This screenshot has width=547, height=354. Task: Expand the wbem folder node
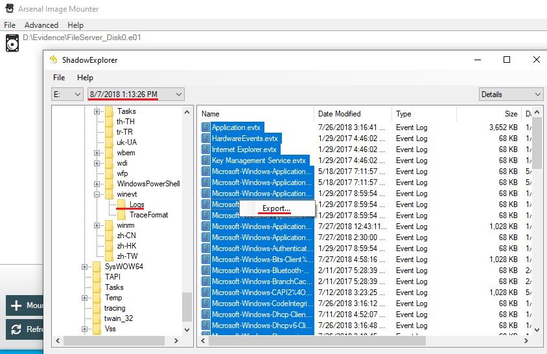click(97, 153)
